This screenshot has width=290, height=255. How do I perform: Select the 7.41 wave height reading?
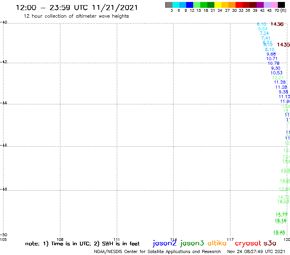coord(266,38)
